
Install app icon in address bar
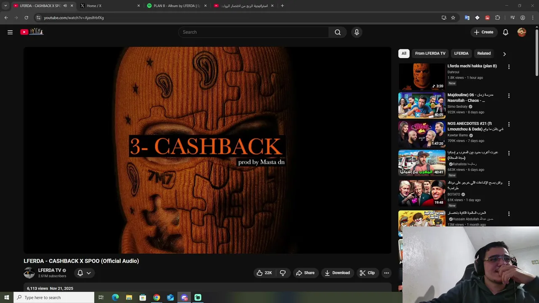point(444,18)
